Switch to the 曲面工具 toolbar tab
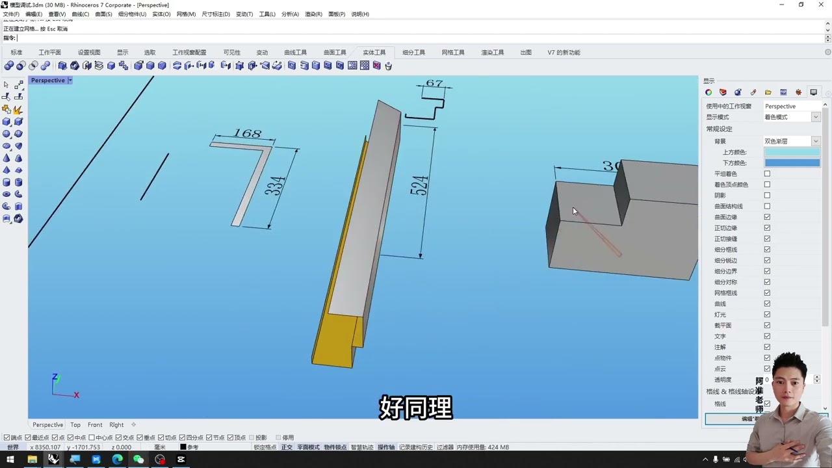Viewport: 832px width, 468px height. pos(335,53)
